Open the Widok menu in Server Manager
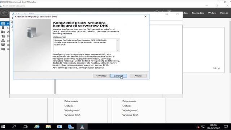 coord(212,13)
